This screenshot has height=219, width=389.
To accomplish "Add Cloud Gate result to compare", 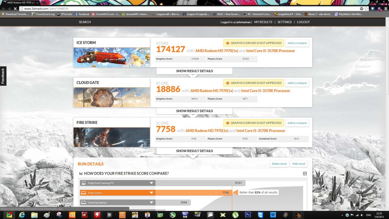I will pos(297,83).
